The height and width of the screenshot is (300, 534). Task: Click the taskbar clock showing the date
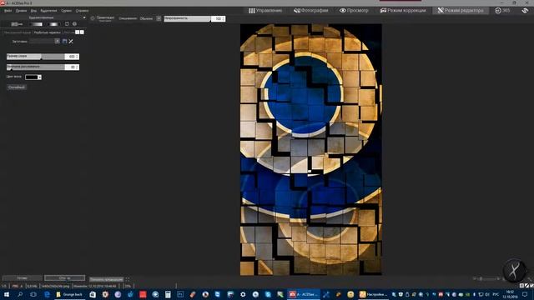510,294
